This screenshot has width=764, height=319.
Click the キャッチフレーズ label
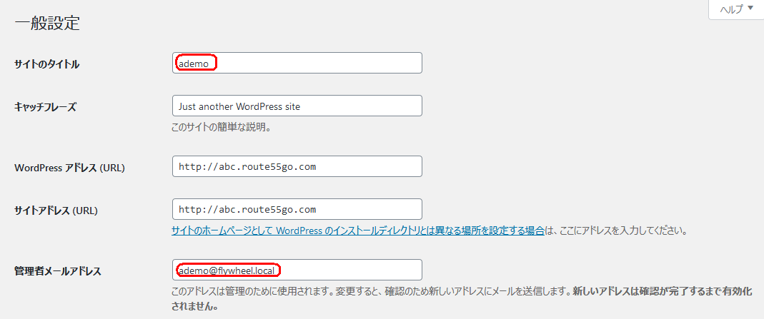click(x=45, y=108)
